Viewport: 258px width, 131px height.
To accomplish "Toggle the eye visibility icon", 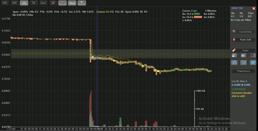I will point(253,55).
